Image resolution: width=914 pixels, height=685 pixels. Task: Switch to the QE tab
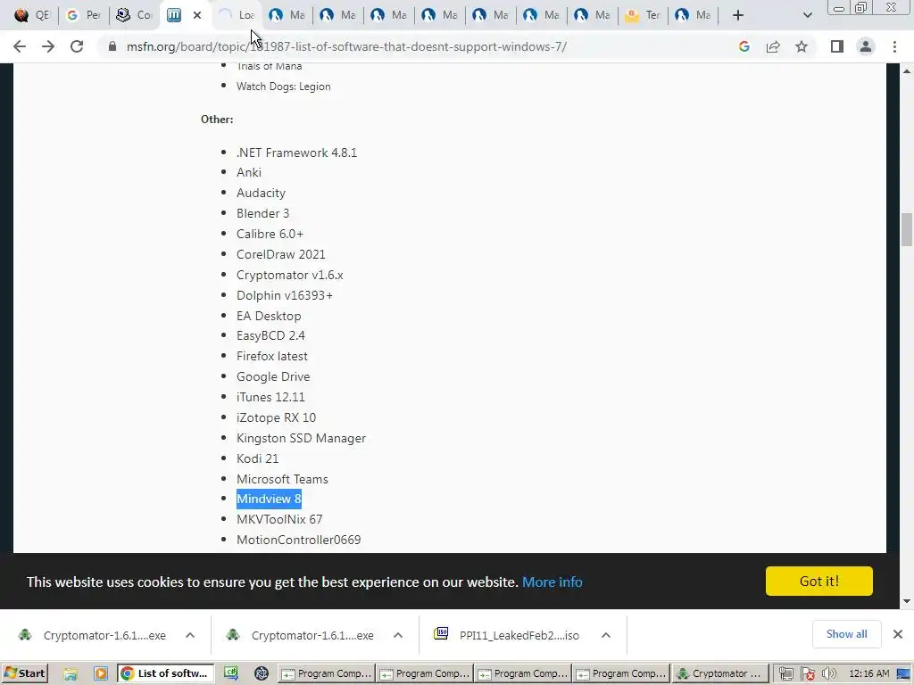point(31,15)
